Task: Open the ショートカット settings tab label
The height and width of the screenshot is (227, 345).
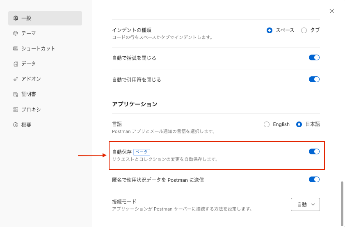Action: (x=38, y=48)
